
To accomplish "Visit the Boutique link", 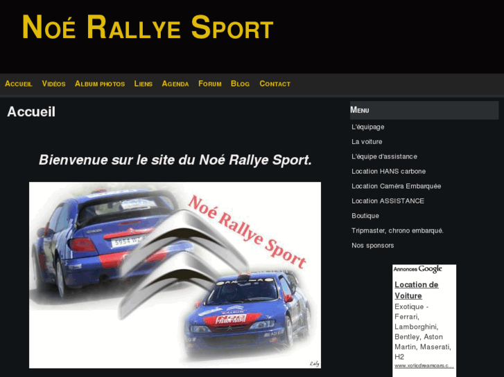I will (x=365, y=216).
